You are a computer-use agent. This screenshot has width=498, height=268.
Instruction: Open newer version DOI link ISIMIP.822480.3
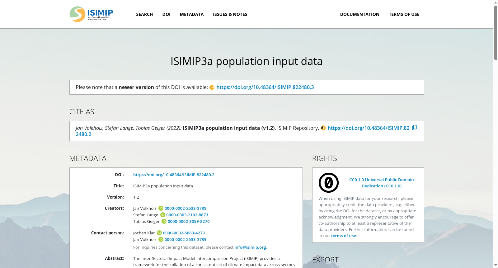click(265, 87)
